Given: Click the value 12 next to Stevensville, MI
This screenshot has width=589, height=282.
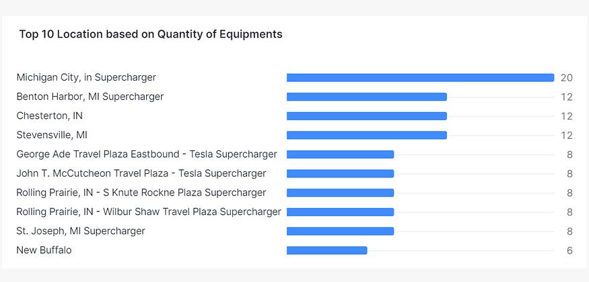Looking at the screenshot, I should click(566, 135).
